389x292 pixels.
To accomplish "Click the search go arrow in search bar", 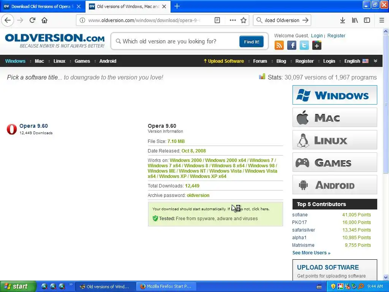I will coord(305,21).
